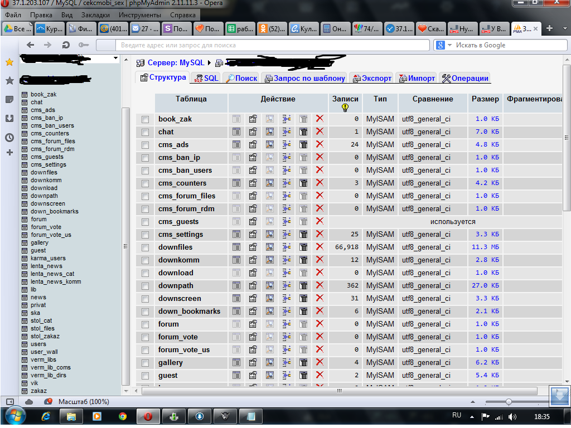Click the Drop (red X) icon for chat table
This screenshot has height=428, width=571.
click(320, 132)
